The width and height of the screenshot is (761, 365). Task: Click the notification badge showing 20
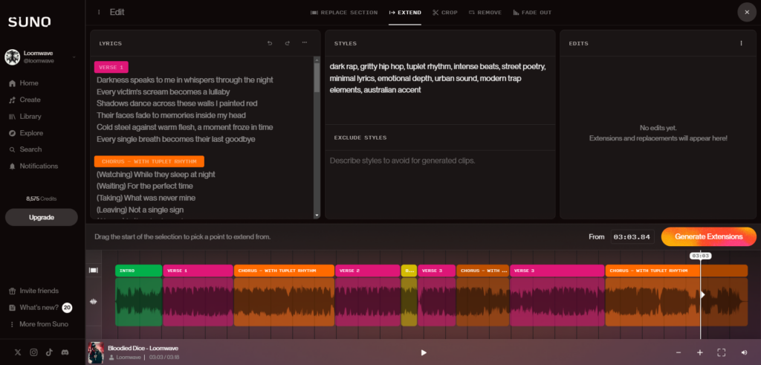67,307
